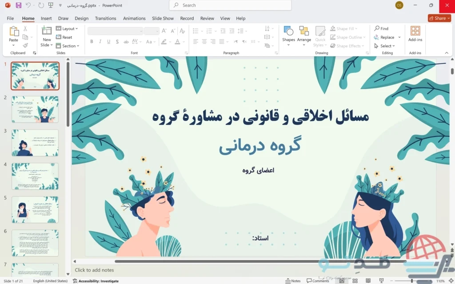
Task: Click in the Search box
Action: [230, 5]
